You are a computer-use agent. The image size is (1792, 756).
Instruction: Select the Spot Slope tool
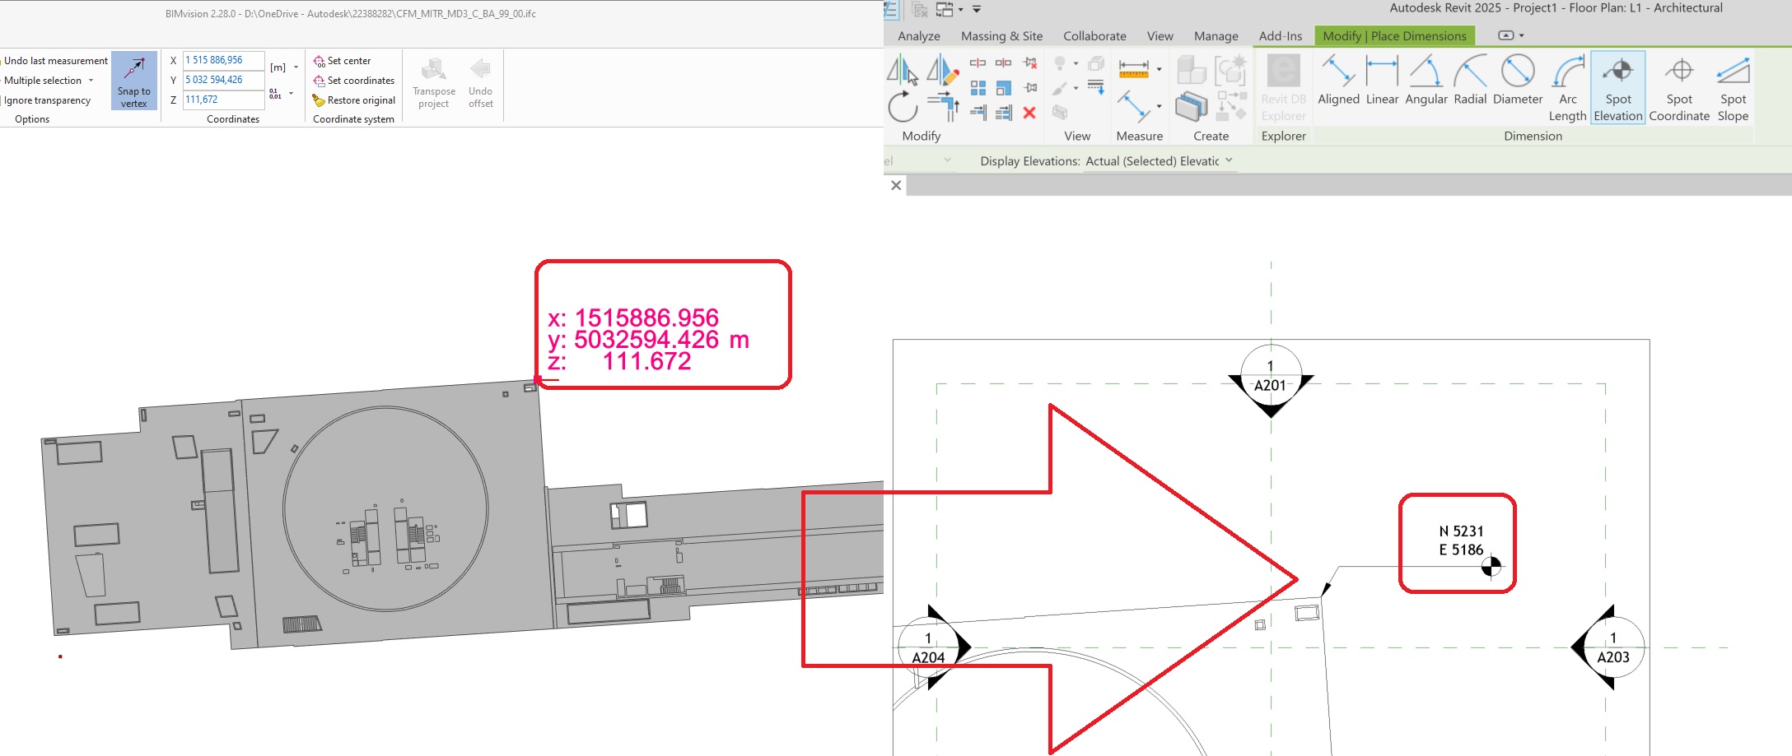pyautogui.click(x=1733, y=88)
